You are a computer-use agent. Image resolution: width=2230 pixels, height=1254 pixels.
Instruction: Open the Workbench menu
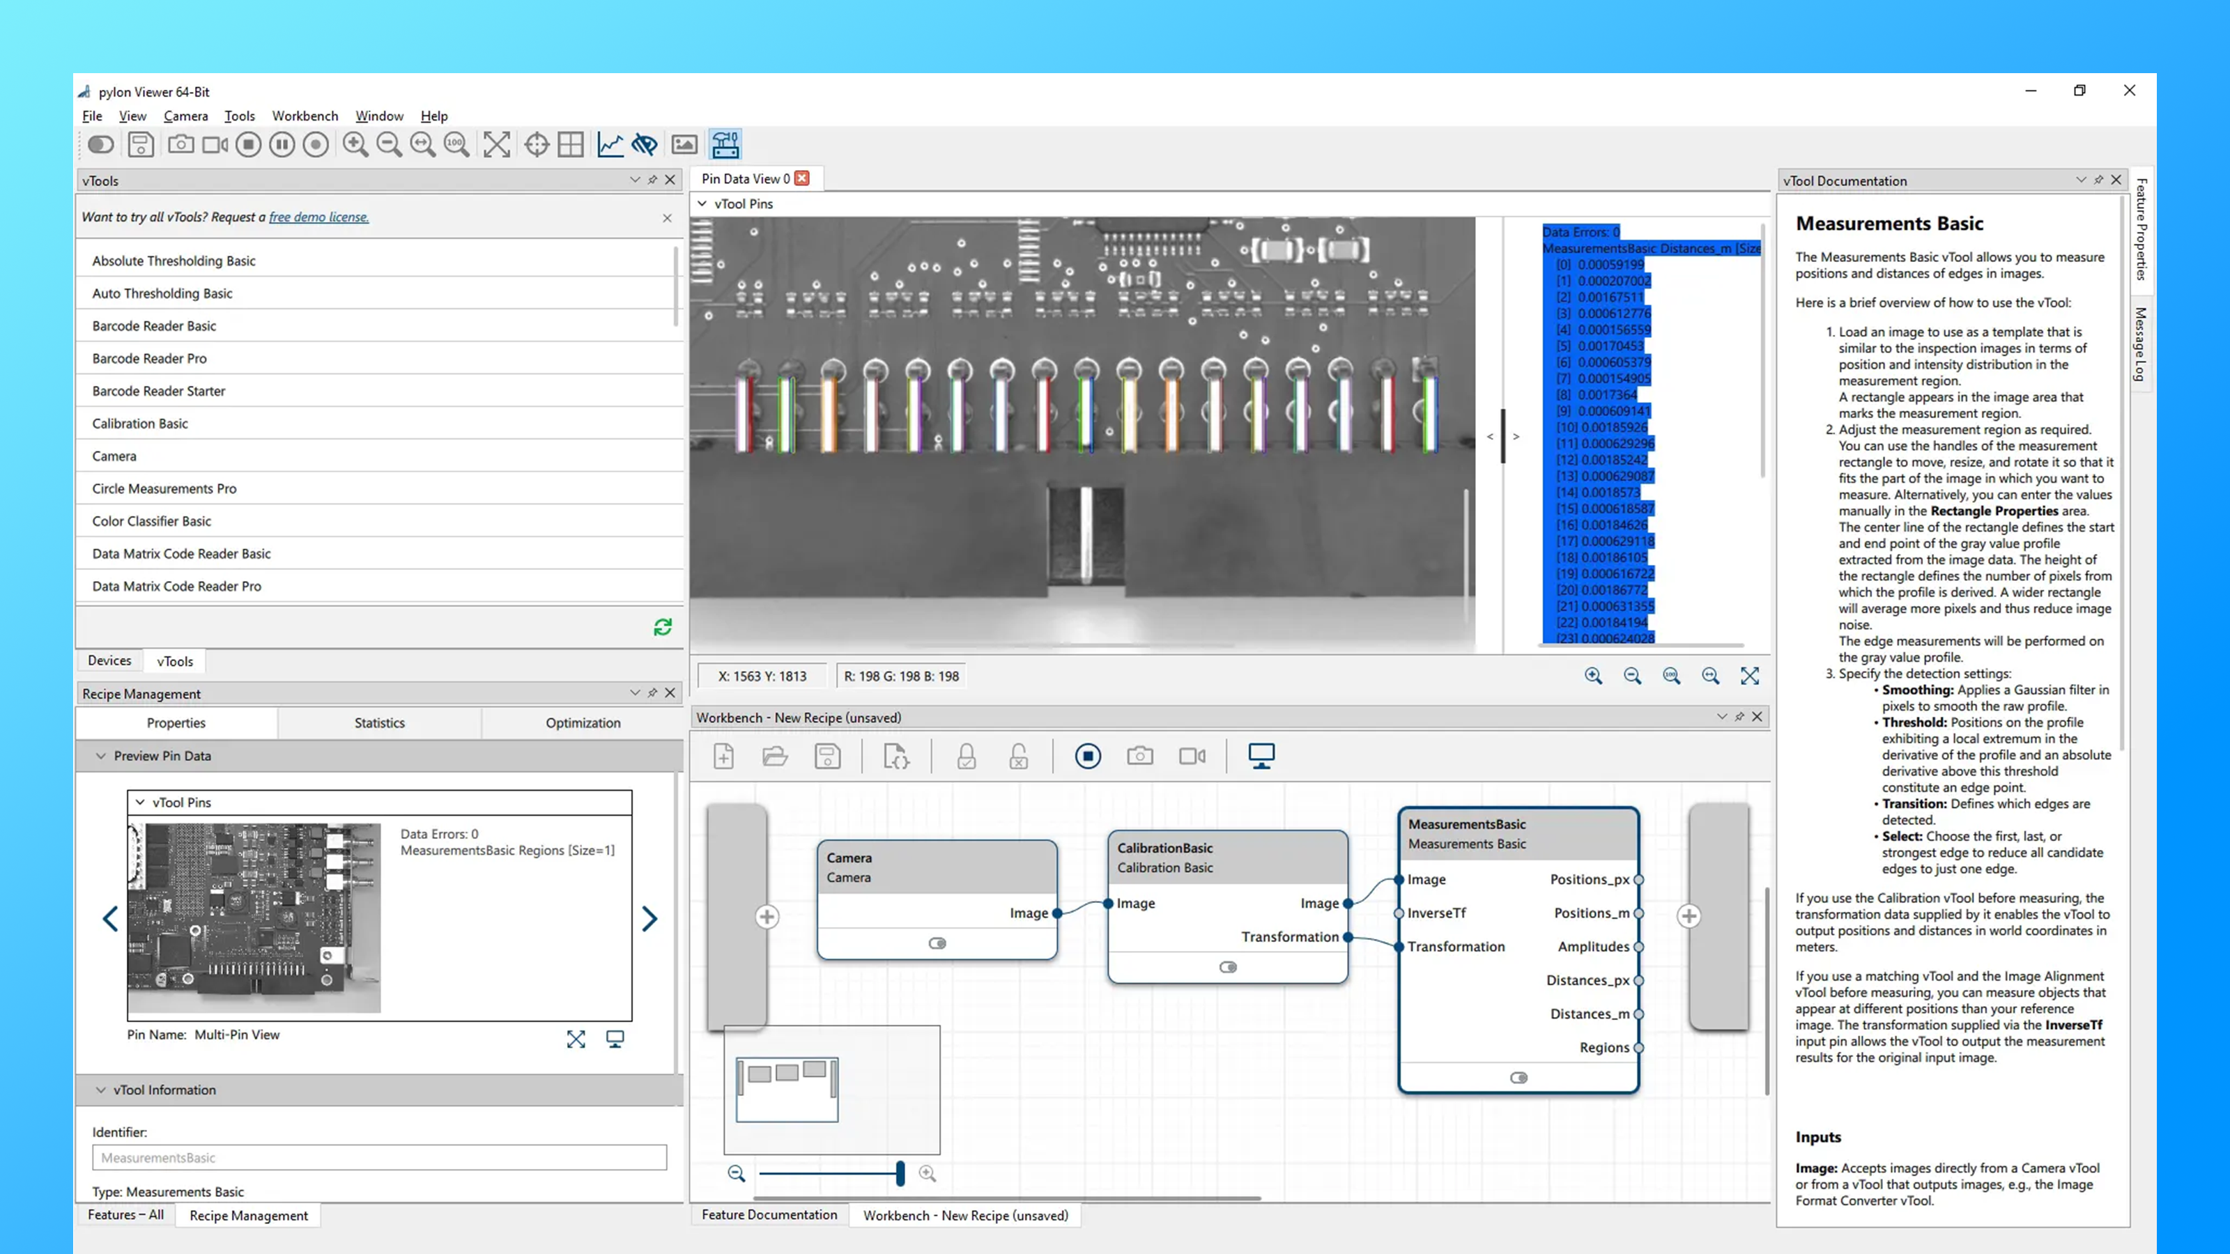click(305, 116)
